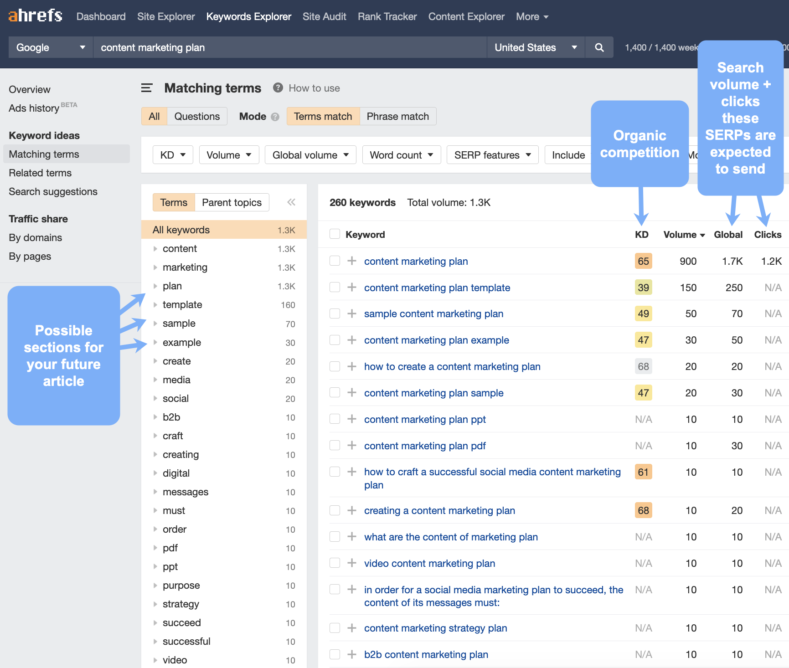Image resolution: width=789 pixels, height=668 pixels.
Task: Open the 'video content marketing plan' keyword link
Action: (x=429, y=563)
